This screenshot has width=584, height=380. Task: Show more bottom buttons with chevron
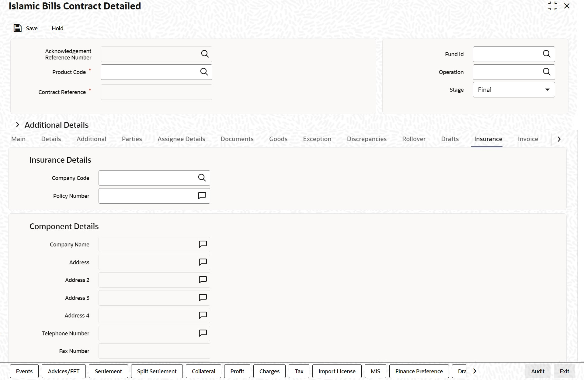[x=474, y=371]
